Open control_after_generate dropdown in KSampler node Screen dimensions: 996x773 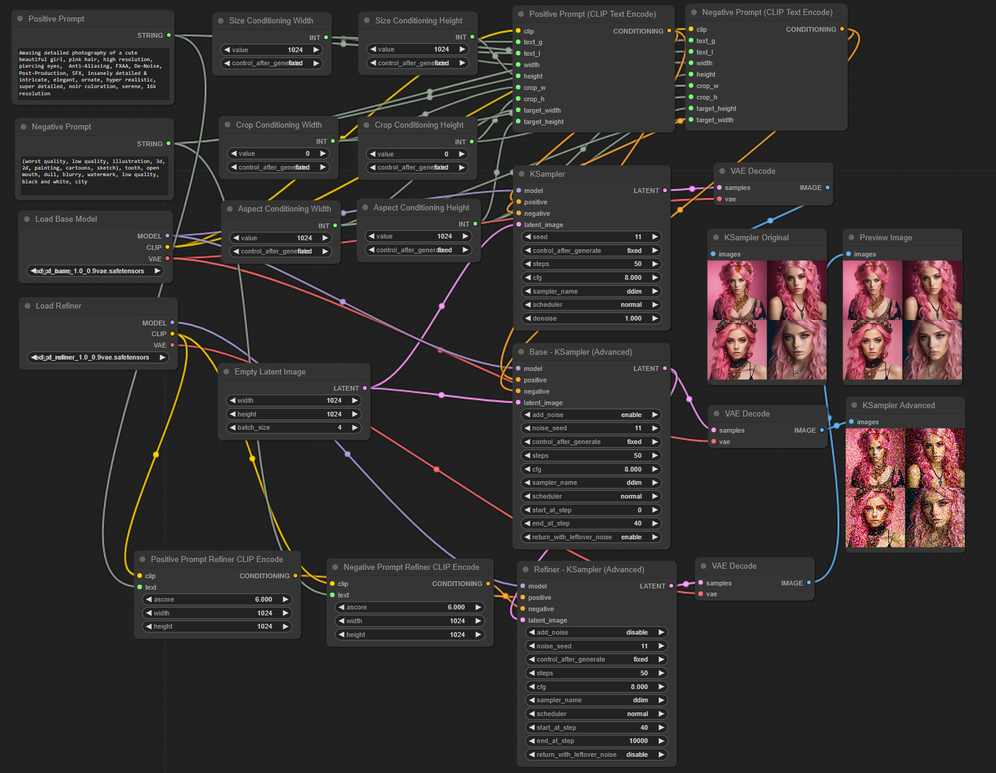click(x=591, y=250)
